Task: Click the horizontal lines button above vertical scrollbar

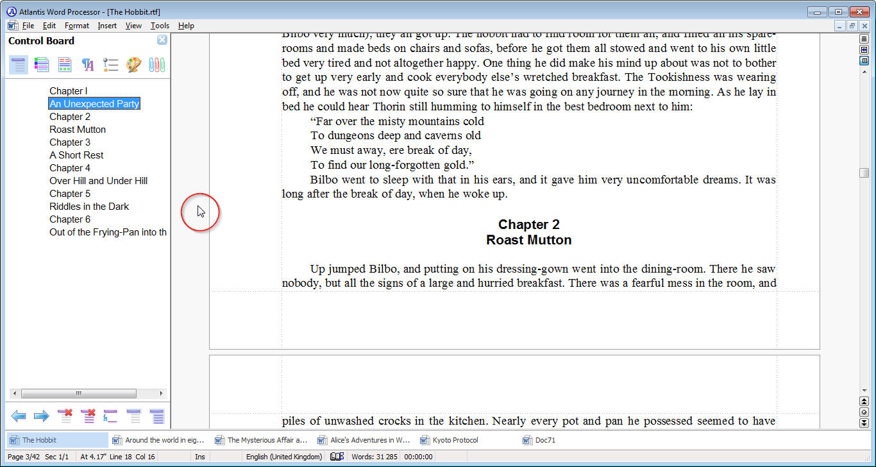Action: coord(864,39)
